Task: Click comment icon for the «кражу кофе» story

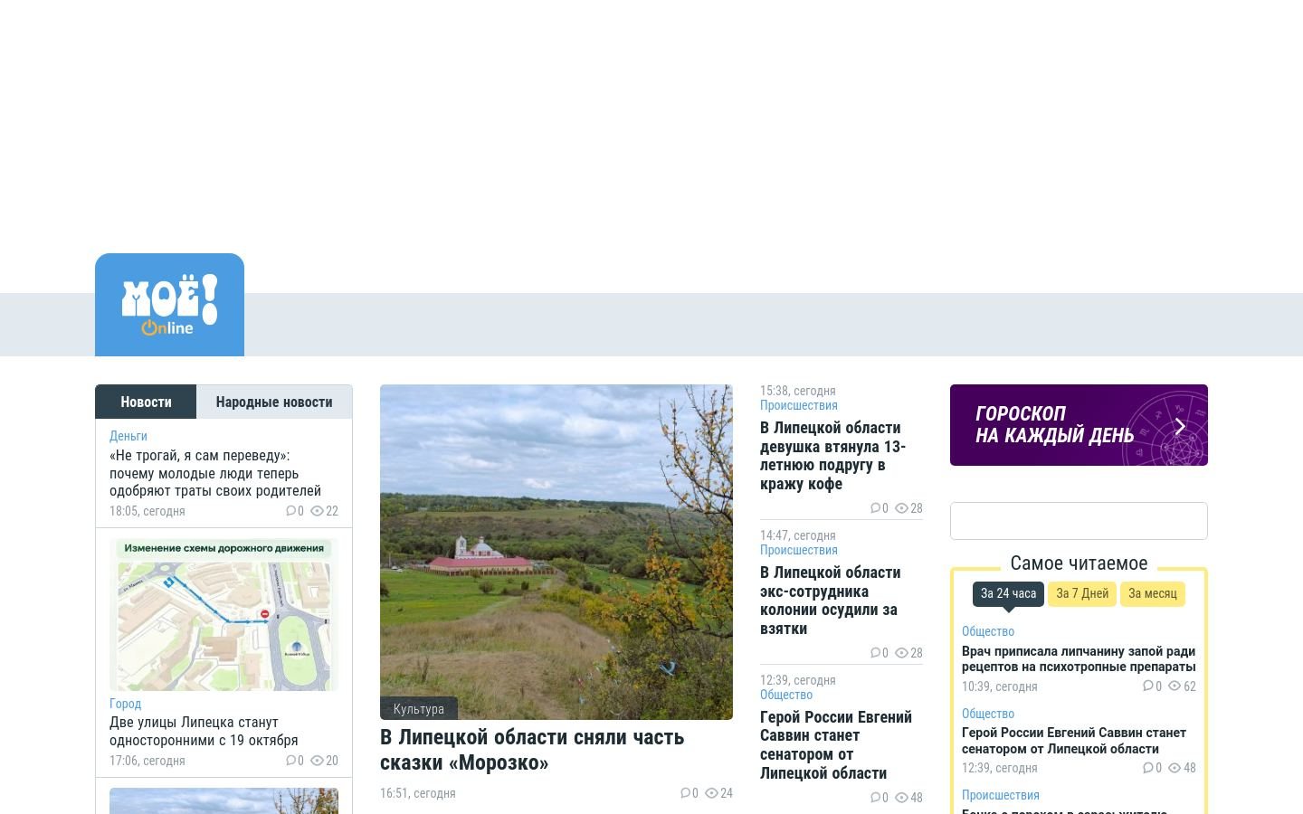Action: pyautogui.click(x=875, y=508)
